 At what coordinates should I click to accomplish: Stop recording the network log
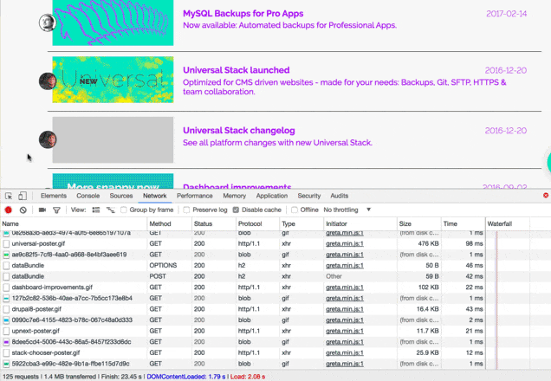[9, 210]
